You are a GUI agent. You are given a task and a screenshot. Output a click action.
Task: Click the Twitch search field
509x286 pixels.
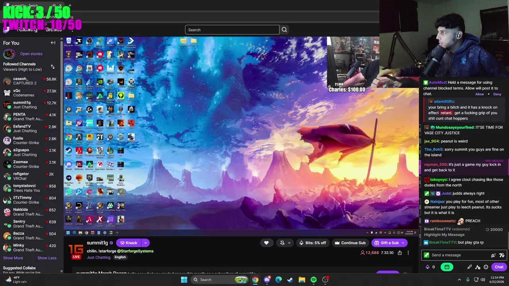click(232, 30)
